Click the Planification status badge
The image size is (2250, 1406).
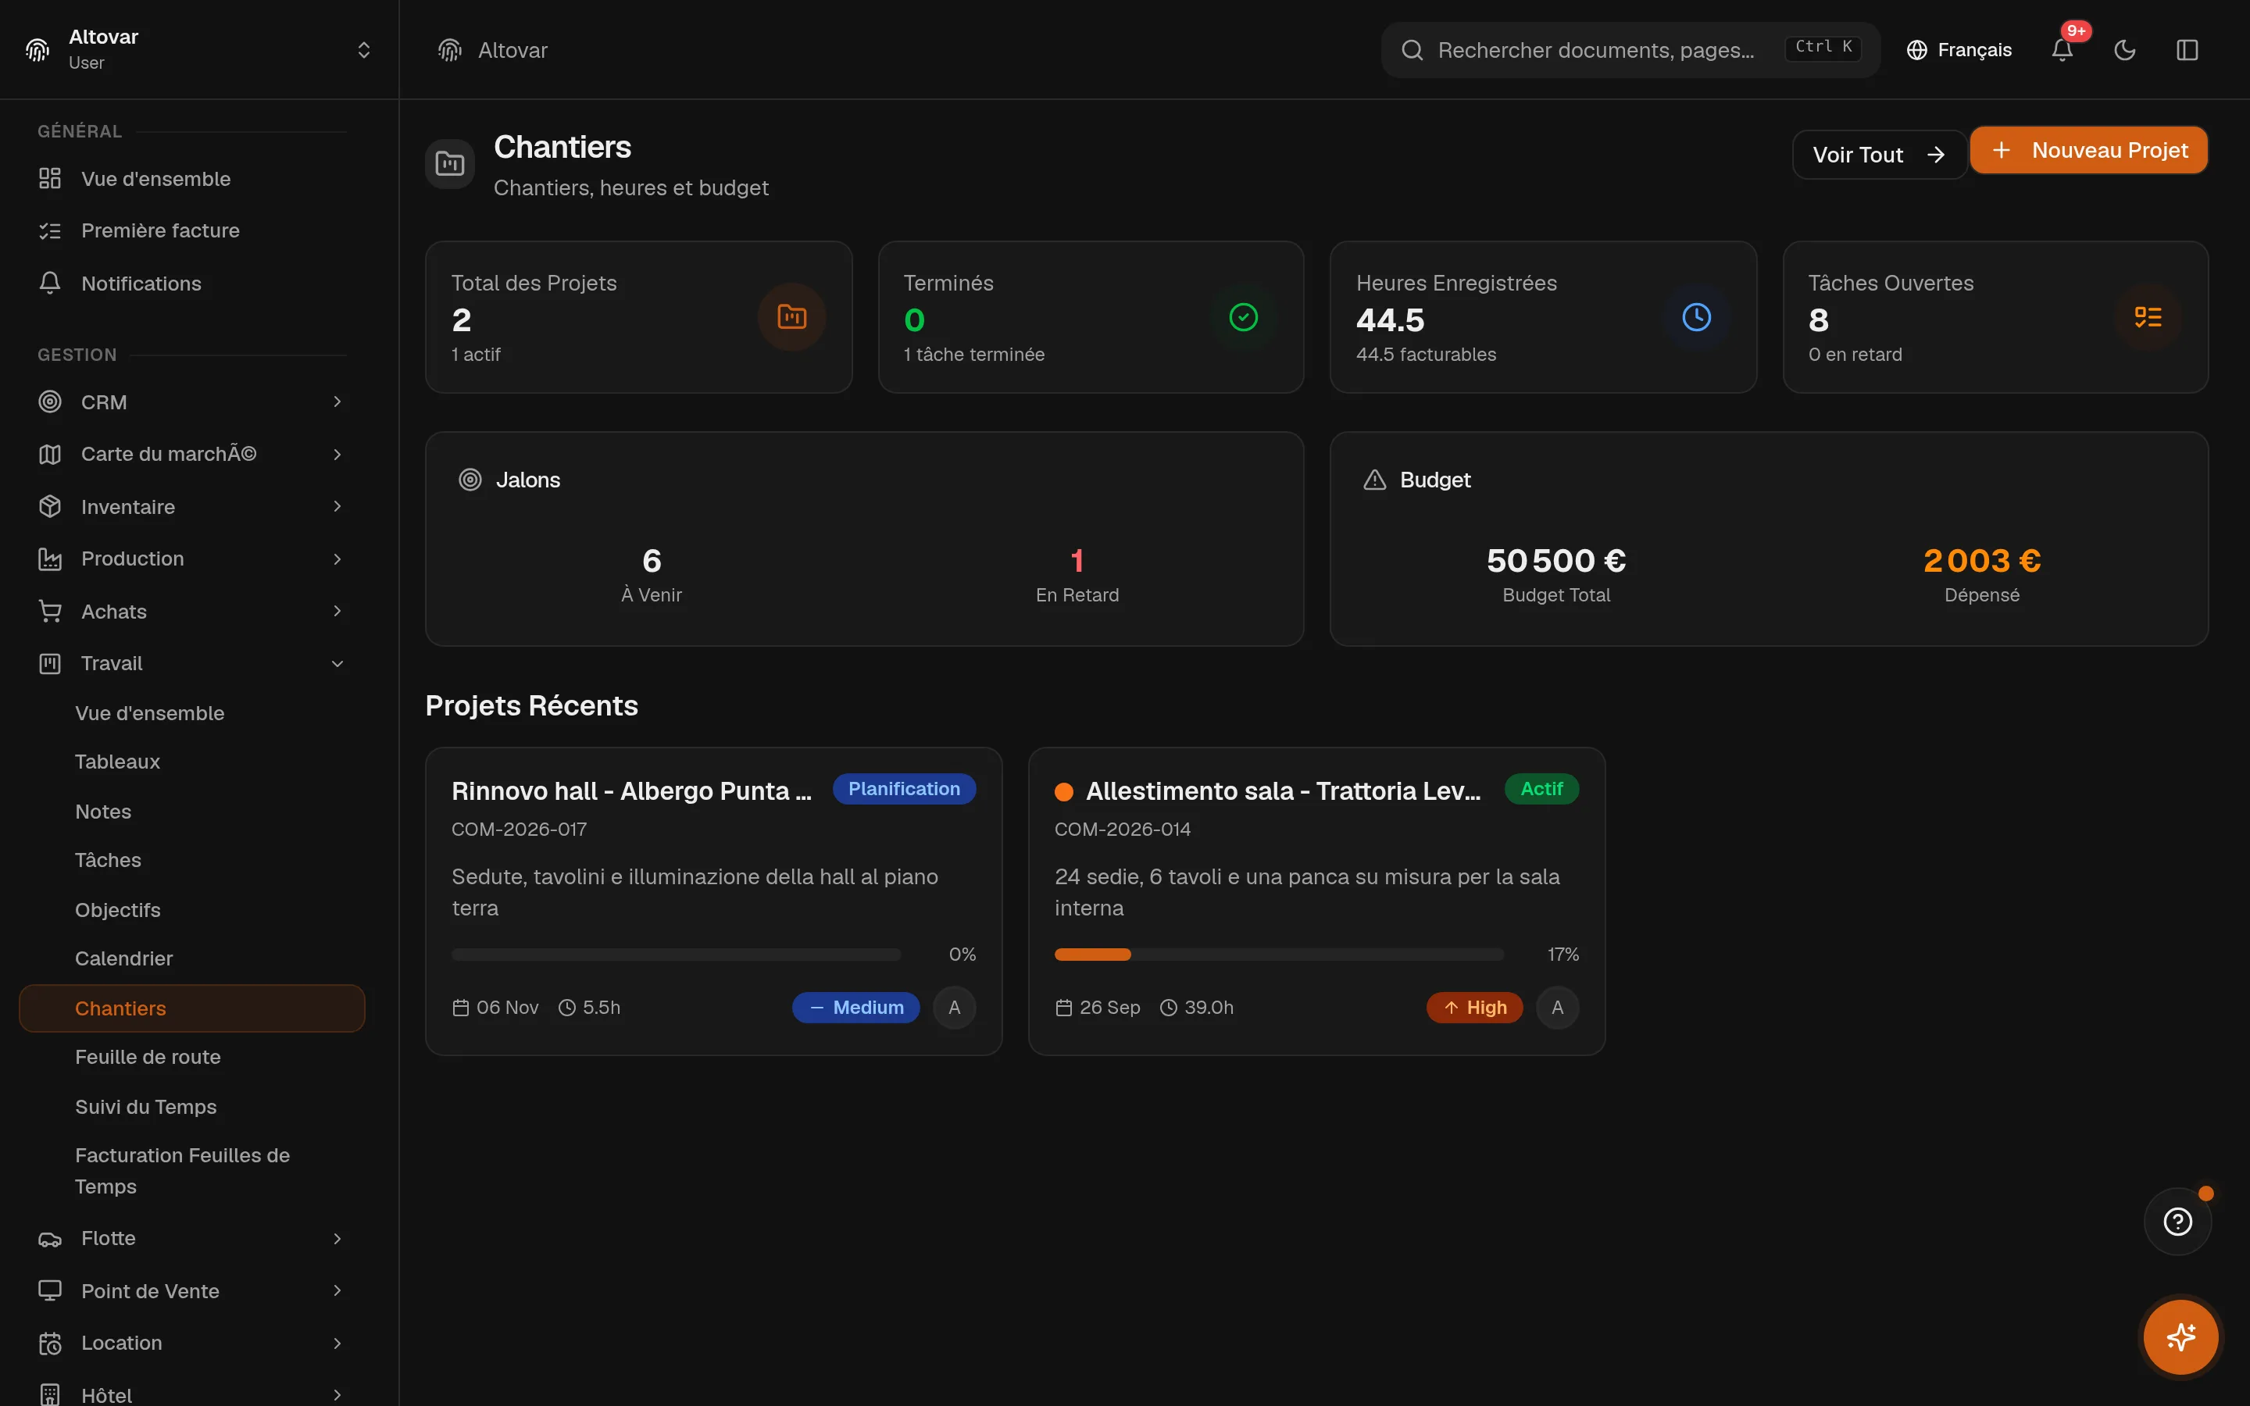point(904,790)
